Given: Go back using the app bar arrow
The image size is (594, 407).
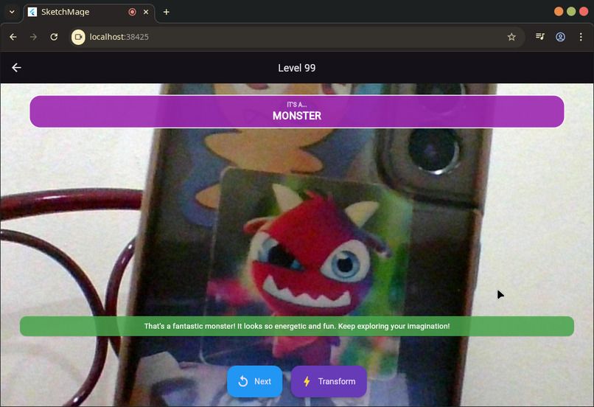Looking at the screenshot, I should point(16,68).
